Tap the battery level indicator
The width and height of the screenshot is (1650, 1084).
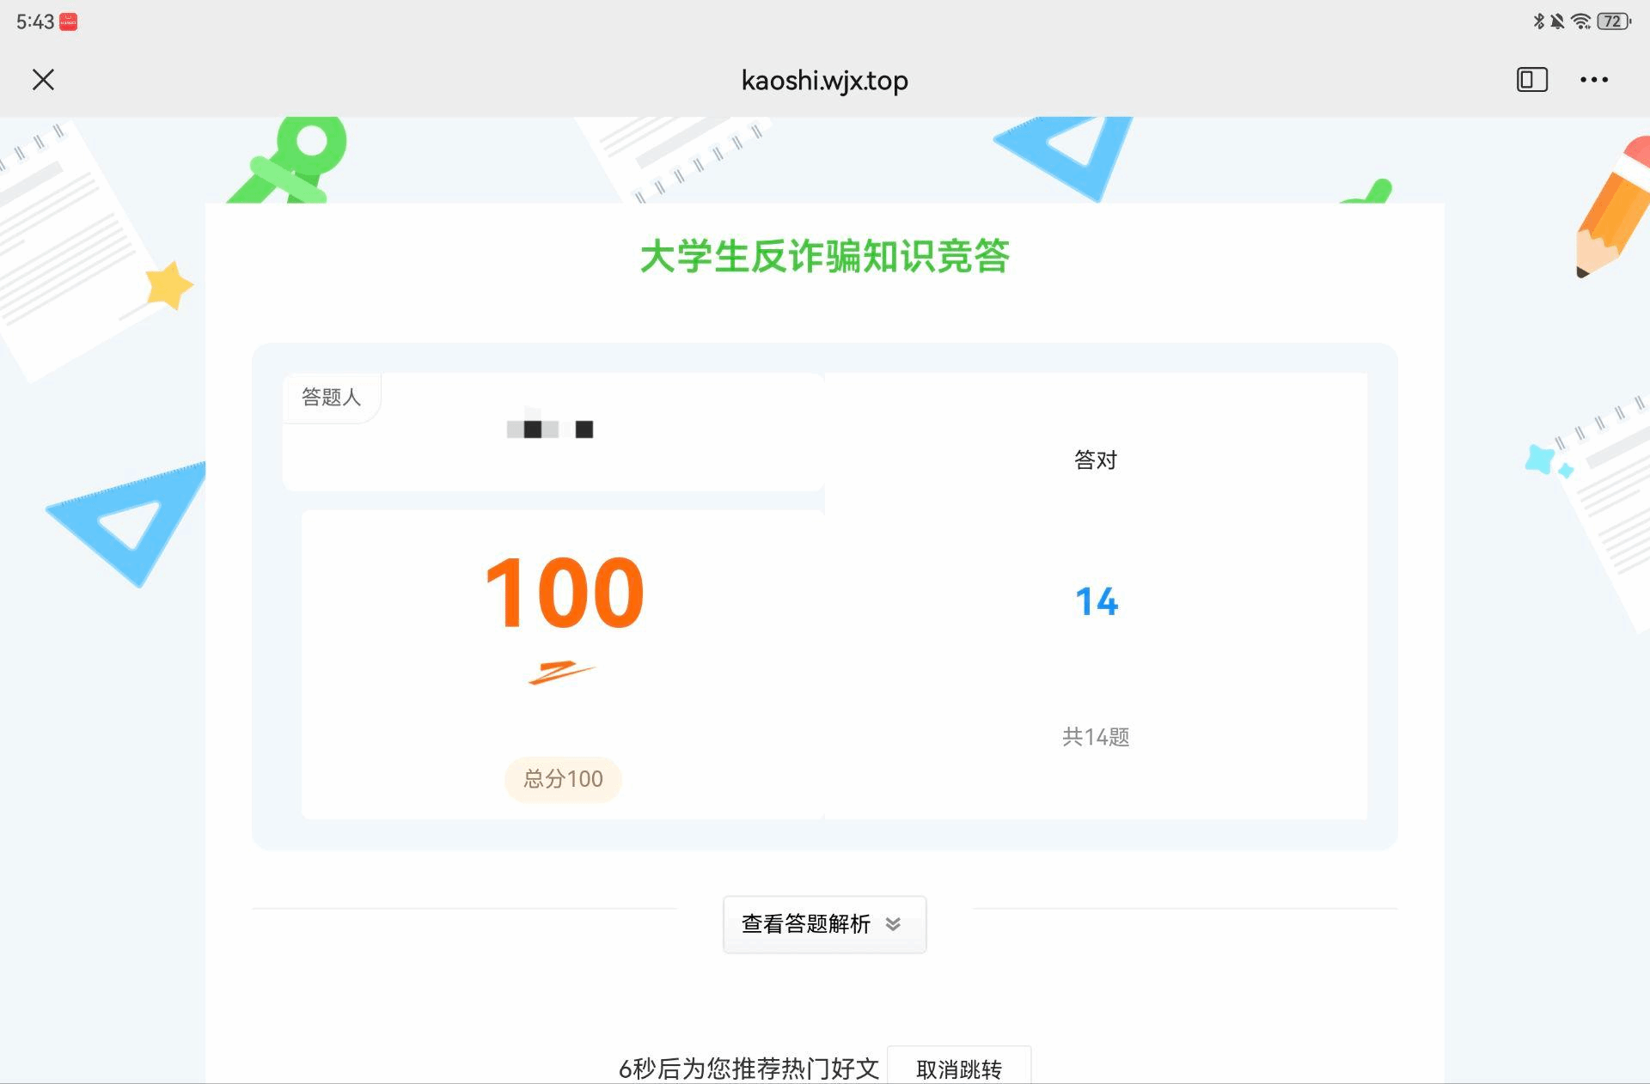pos(1613,21)
